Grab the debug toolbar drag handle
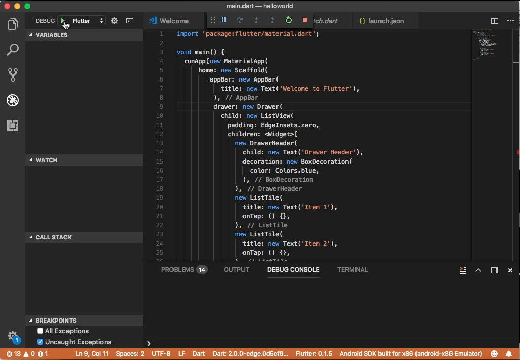 coord(213,20)
